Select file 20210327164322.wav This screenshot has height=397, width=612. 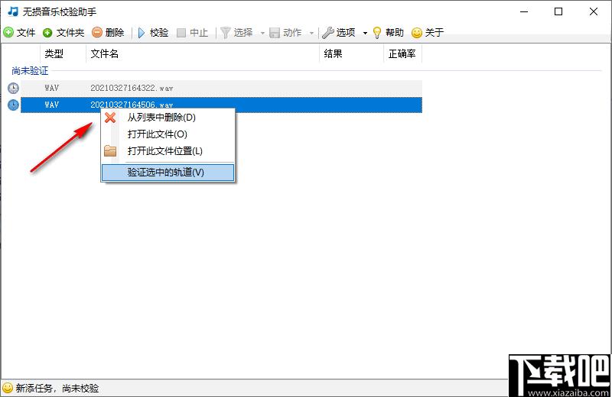pos(221,88)
